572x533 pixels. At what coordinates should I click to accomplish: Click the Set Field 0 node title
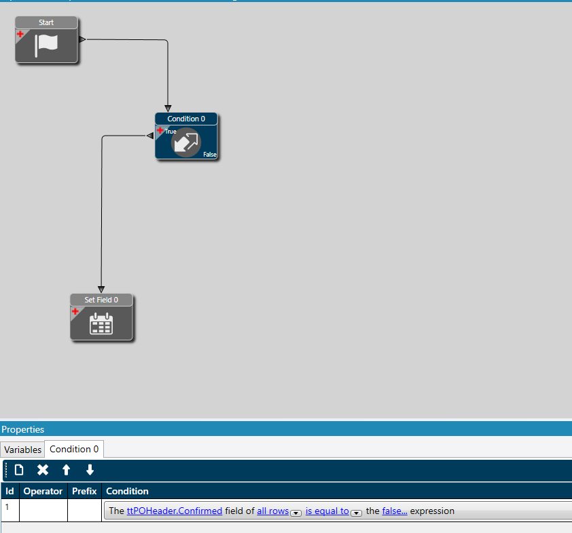pos(101,300)
